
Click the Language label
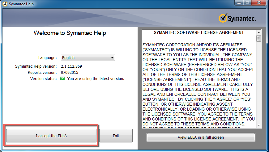tap(47, 58)
